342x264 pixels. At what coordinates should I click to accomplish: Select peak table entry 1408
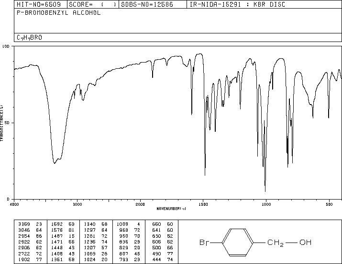coord(57,253)
